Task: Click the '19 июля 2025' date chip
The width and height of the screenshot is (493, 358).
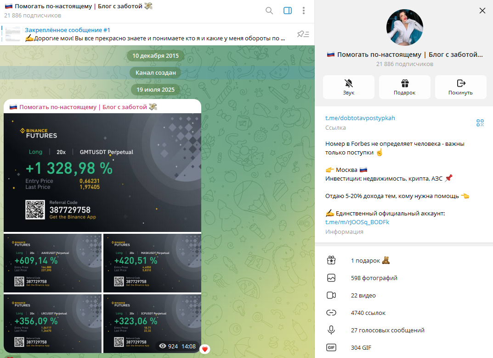Action: [x=156, y=90]
